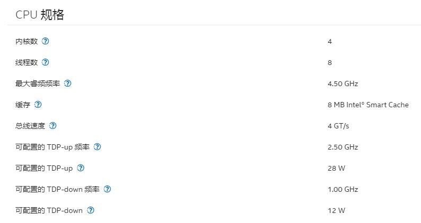This screenshot has height=223, width=421.
Task: Click the 1.00 GHz frequency value
Action: tap(343, 189)
